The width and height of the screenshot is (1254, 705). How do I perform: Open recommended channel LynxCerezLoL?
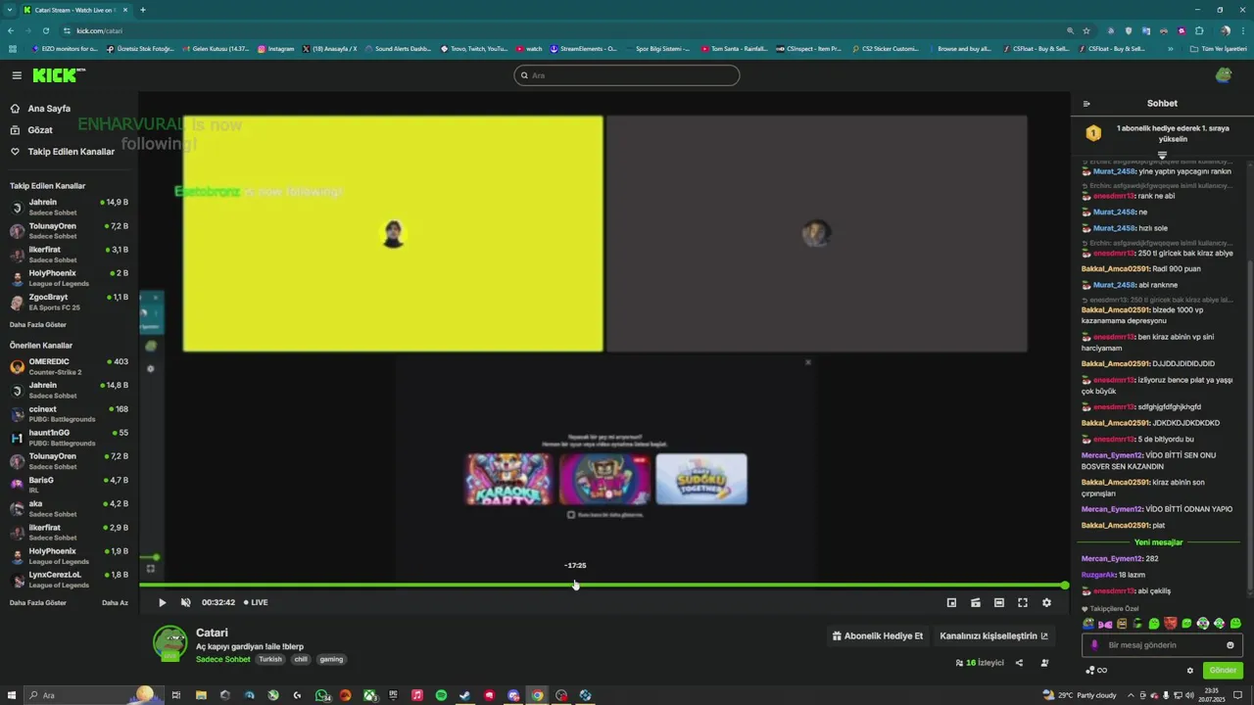pyautogui.click(x=69, y=580)
